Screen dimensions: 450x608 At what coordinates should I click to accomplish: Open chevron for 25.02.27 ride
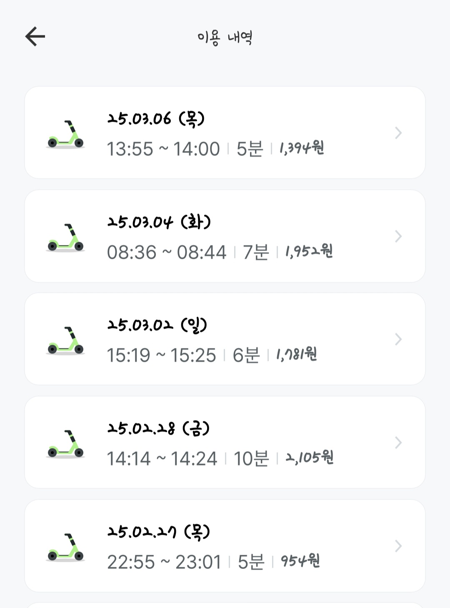[398, 546]
